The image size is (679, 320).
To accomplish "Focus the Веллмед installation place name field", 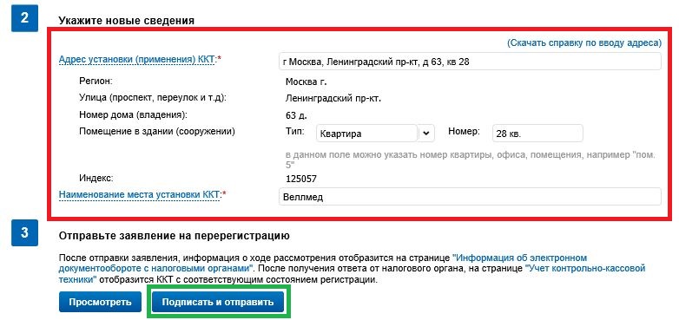I will (470, 197).
